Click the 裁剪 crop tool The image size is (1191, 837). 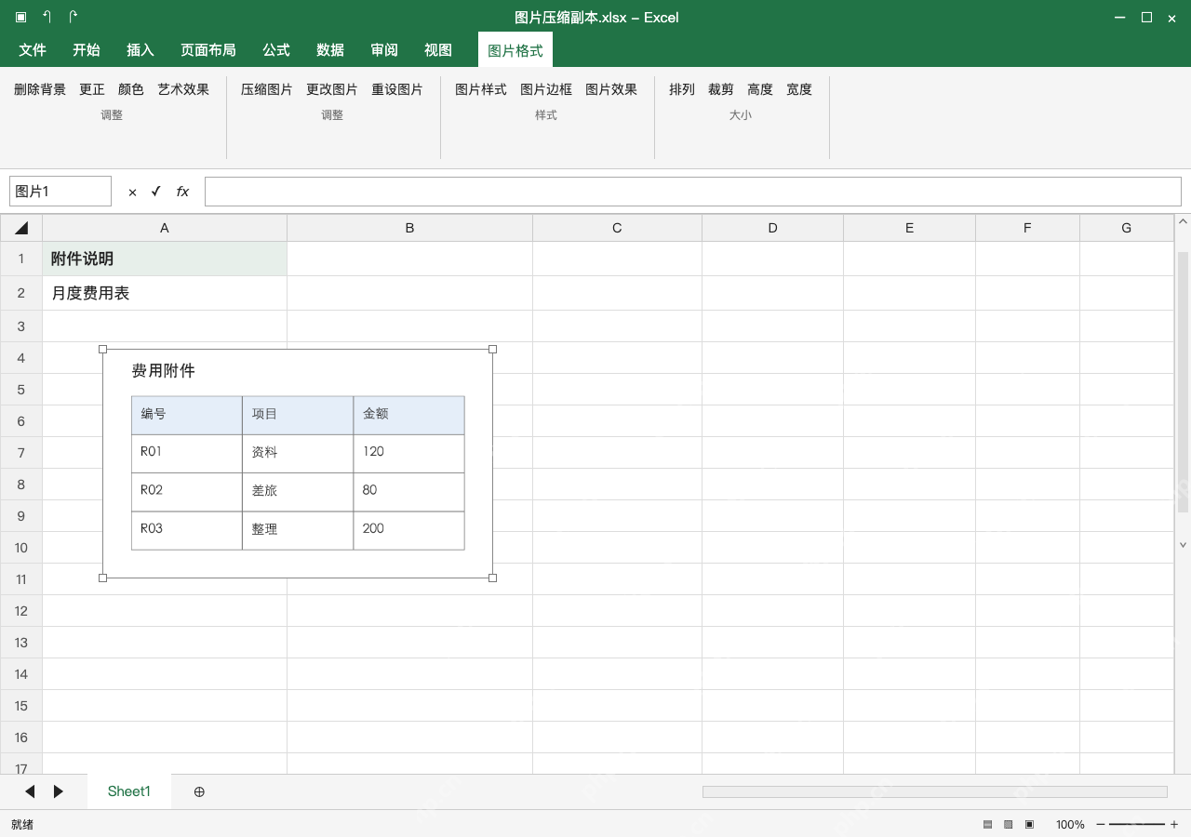coord(721,89)
